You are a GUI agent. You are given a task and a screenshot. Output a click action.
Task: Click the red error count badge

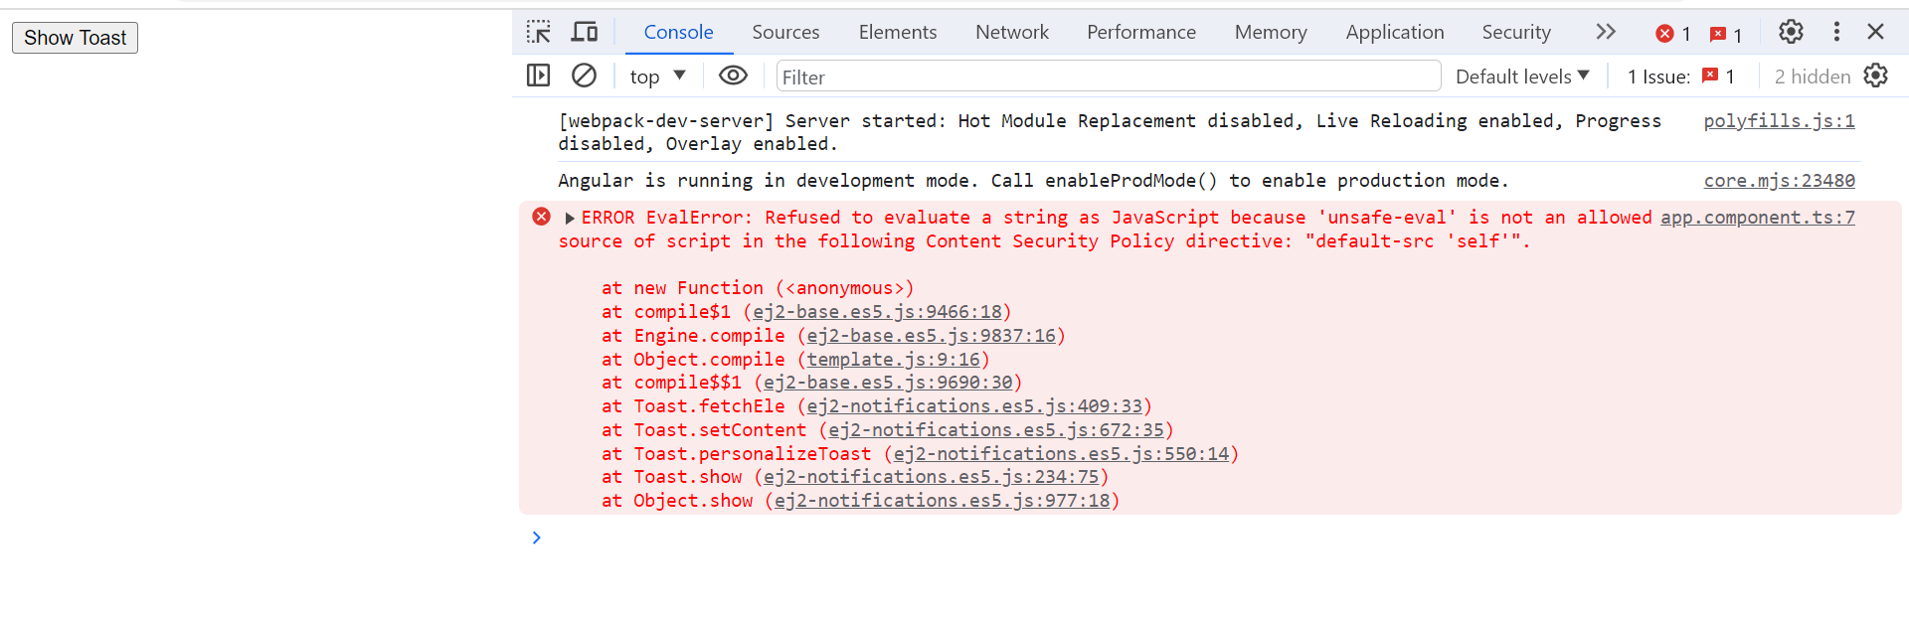tap(1673, 34)
